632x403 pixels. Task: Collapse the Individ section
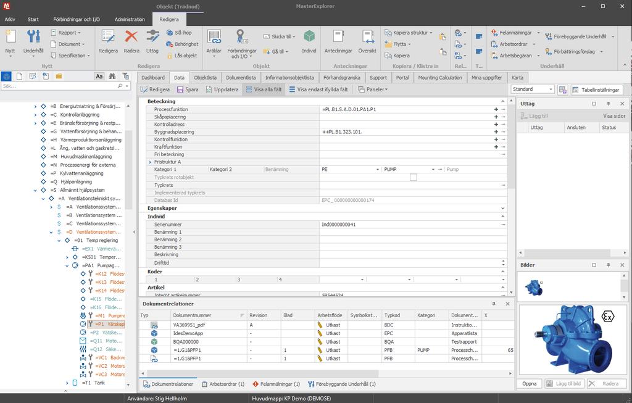tap(502, 217)
